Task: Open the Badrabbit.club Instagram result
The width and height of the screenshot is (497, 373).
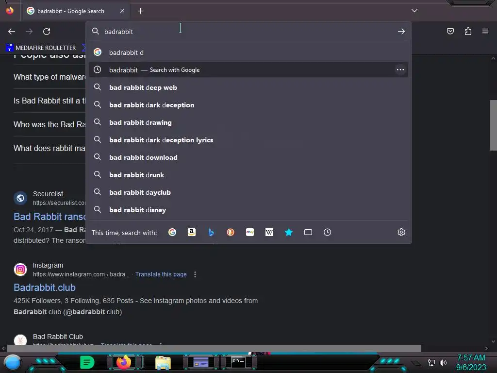Action: coord(44,288)
